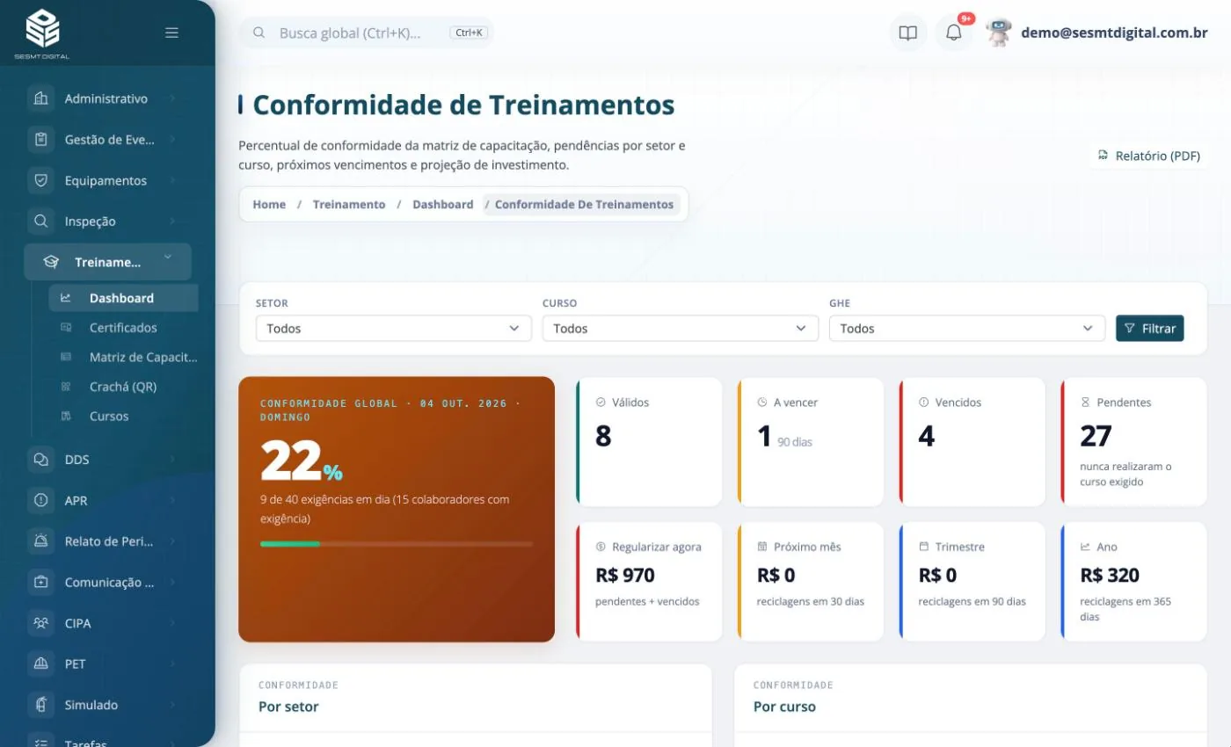Click the Dashboard chart icon in submenu

66,298
